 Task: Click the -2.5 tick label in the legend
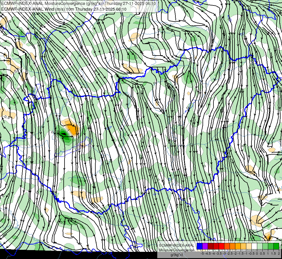pos(230,254)
